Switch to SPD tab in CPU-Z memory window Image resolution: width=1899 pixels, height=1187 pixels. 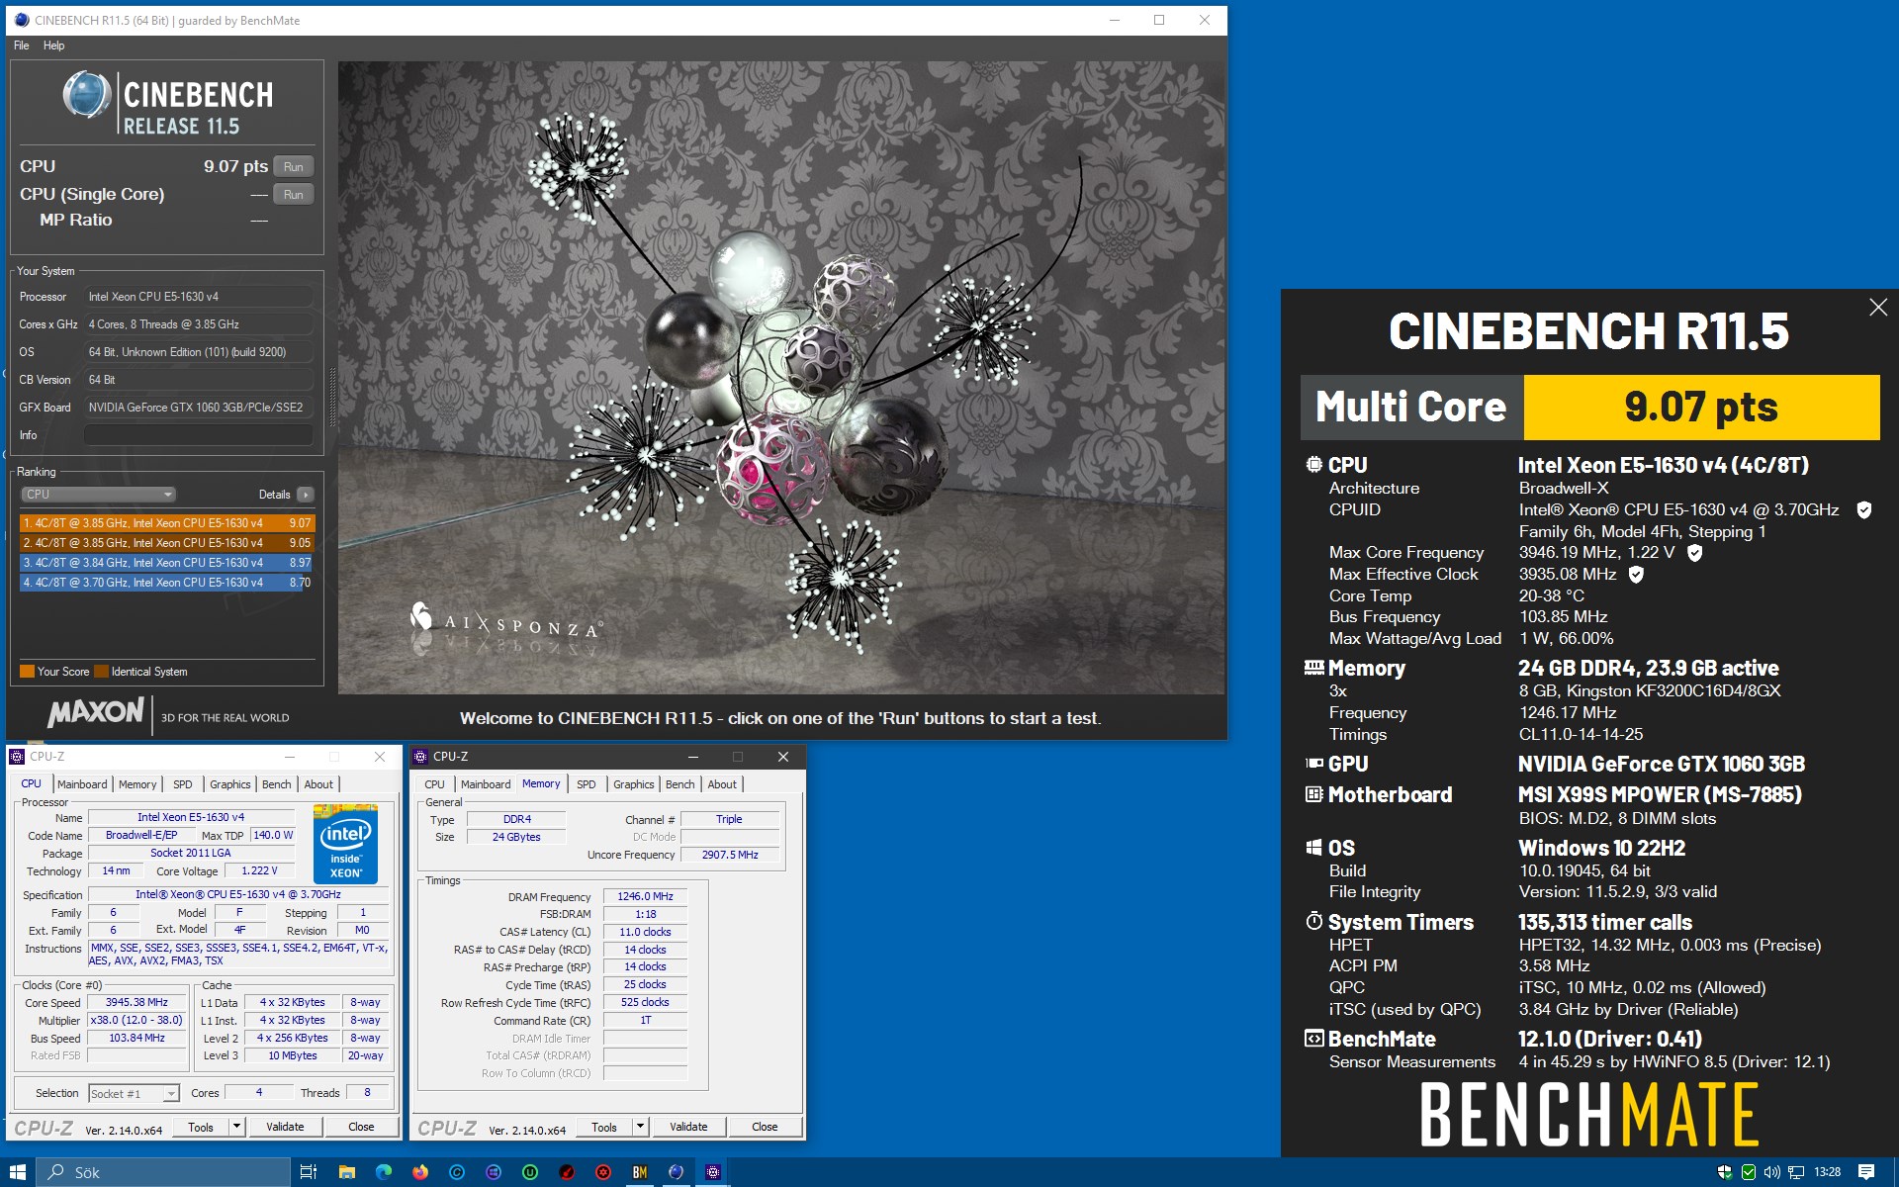click(587, 784)
